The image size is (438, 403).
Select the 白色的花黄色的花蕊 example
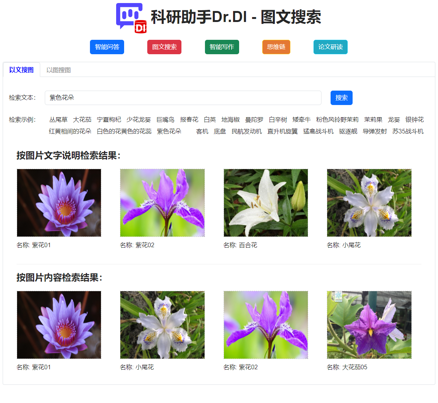point(124,131)
